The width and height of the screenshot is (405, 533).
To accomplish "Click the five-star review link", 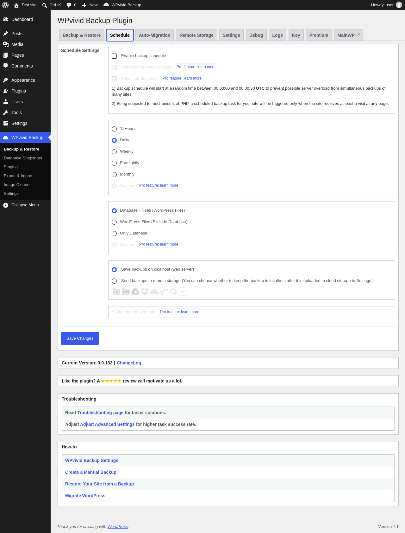I will coord(111,381).
